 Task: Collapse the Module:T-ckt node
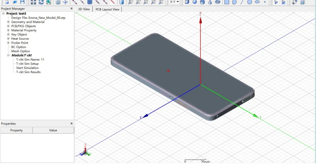click(x=8, y=55)
